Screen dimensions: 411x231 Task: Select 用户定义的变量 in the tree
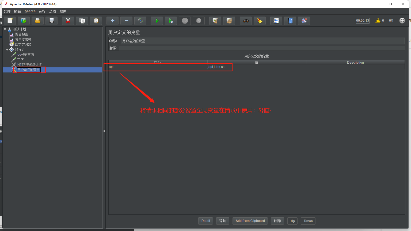29,70
